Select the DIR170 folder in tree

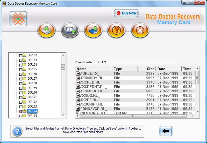[x=32, y=93]
